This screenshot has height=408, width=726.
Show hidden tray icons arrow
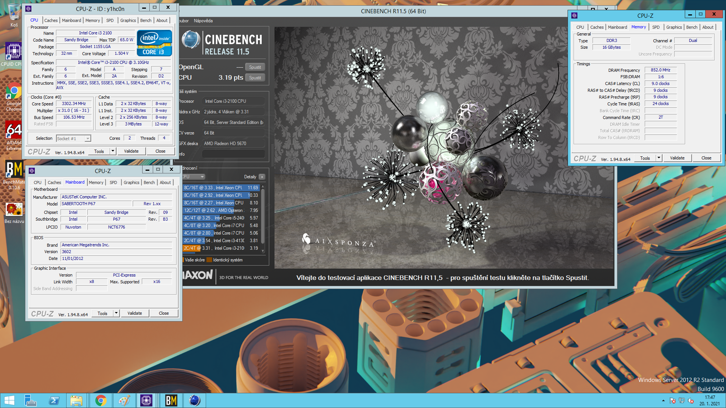663,400
